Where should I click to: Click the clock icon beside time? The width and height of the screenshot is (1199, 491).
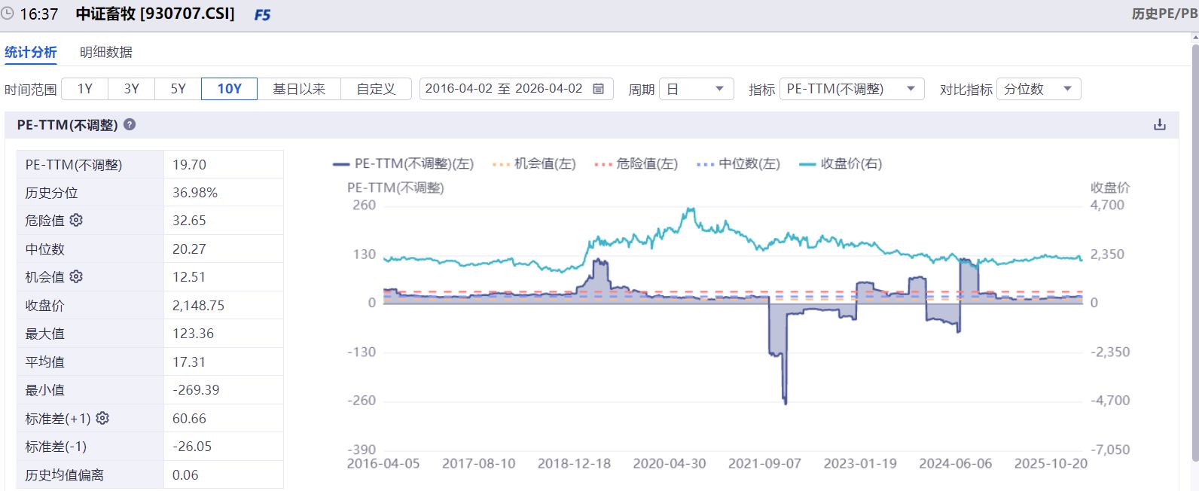pos(8,14)
